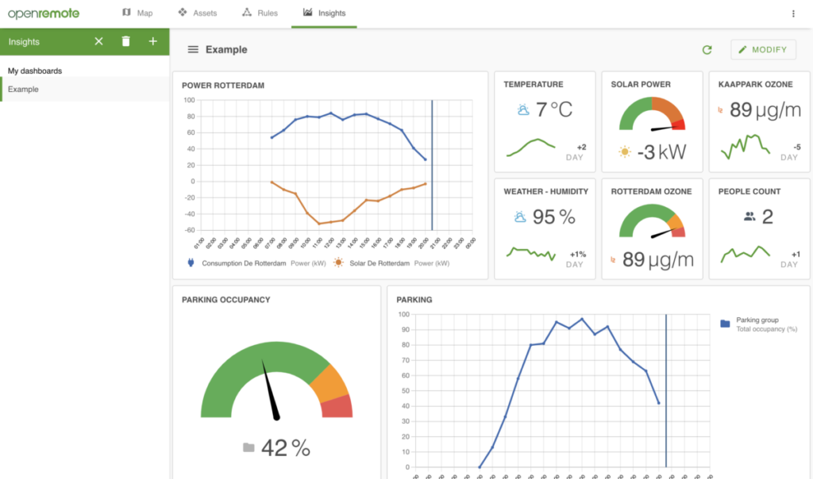The image size is (813, 479).
Task: Click the close X icon in Insights panel
Action: [x=98, y=41]
